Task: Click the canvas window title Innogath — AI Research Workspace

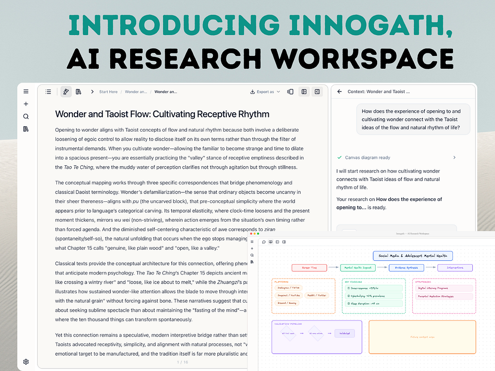Action: click(x=412, y=234)
